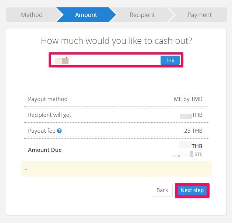Screen dimensions: 232x223
Task: Click the Recipient will get THB value
Action: pos(191,115)
